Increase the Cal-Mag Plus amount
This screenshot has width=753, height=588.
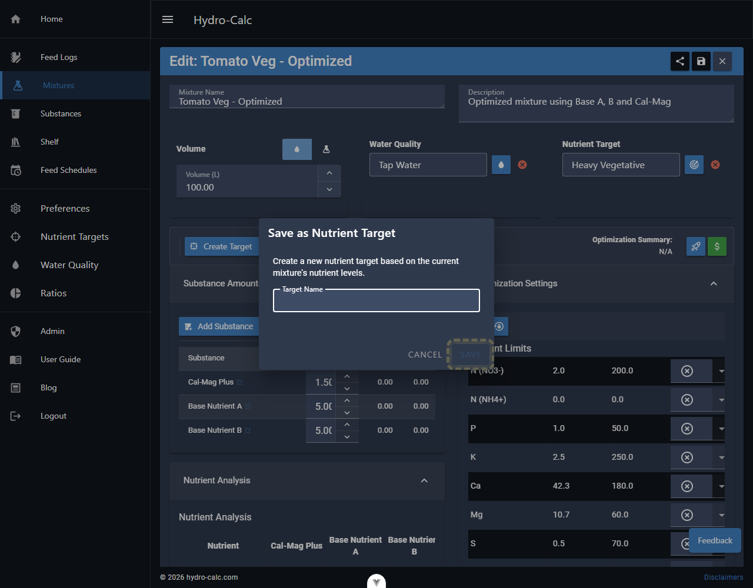click(x=347, y=376)
